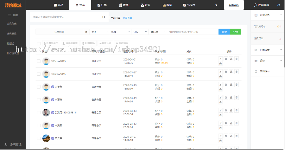Click trash icon in the 雷先森 member row

[237, 136]
